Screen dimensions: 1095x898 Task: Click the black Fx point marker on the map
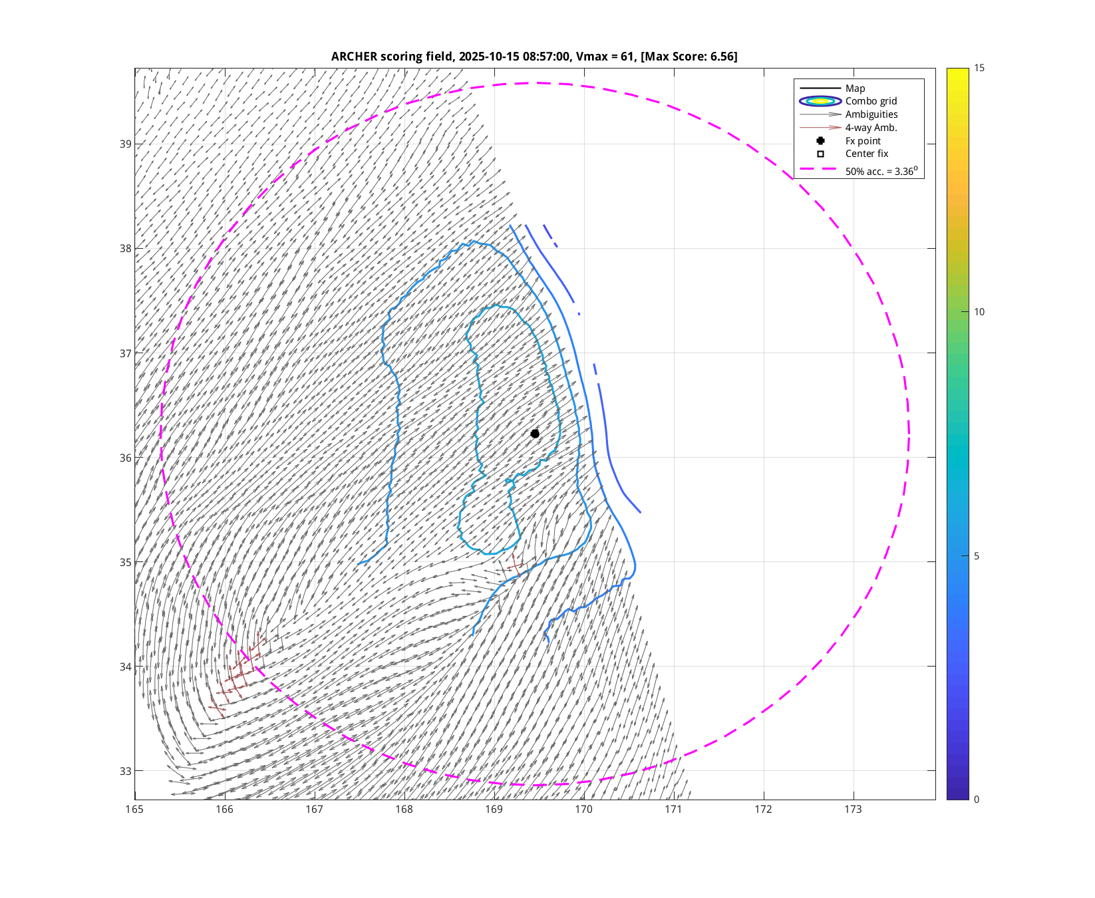tap(535, 434)
